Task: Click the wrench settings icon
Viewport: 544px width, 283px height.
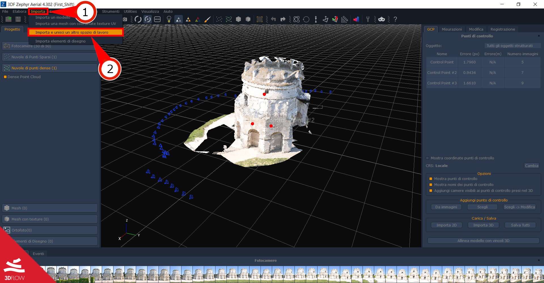Action: 368,19
